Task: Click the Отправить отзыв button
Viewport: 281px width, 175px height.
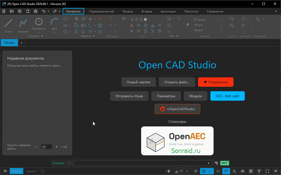Action: [x=129, y=96]
